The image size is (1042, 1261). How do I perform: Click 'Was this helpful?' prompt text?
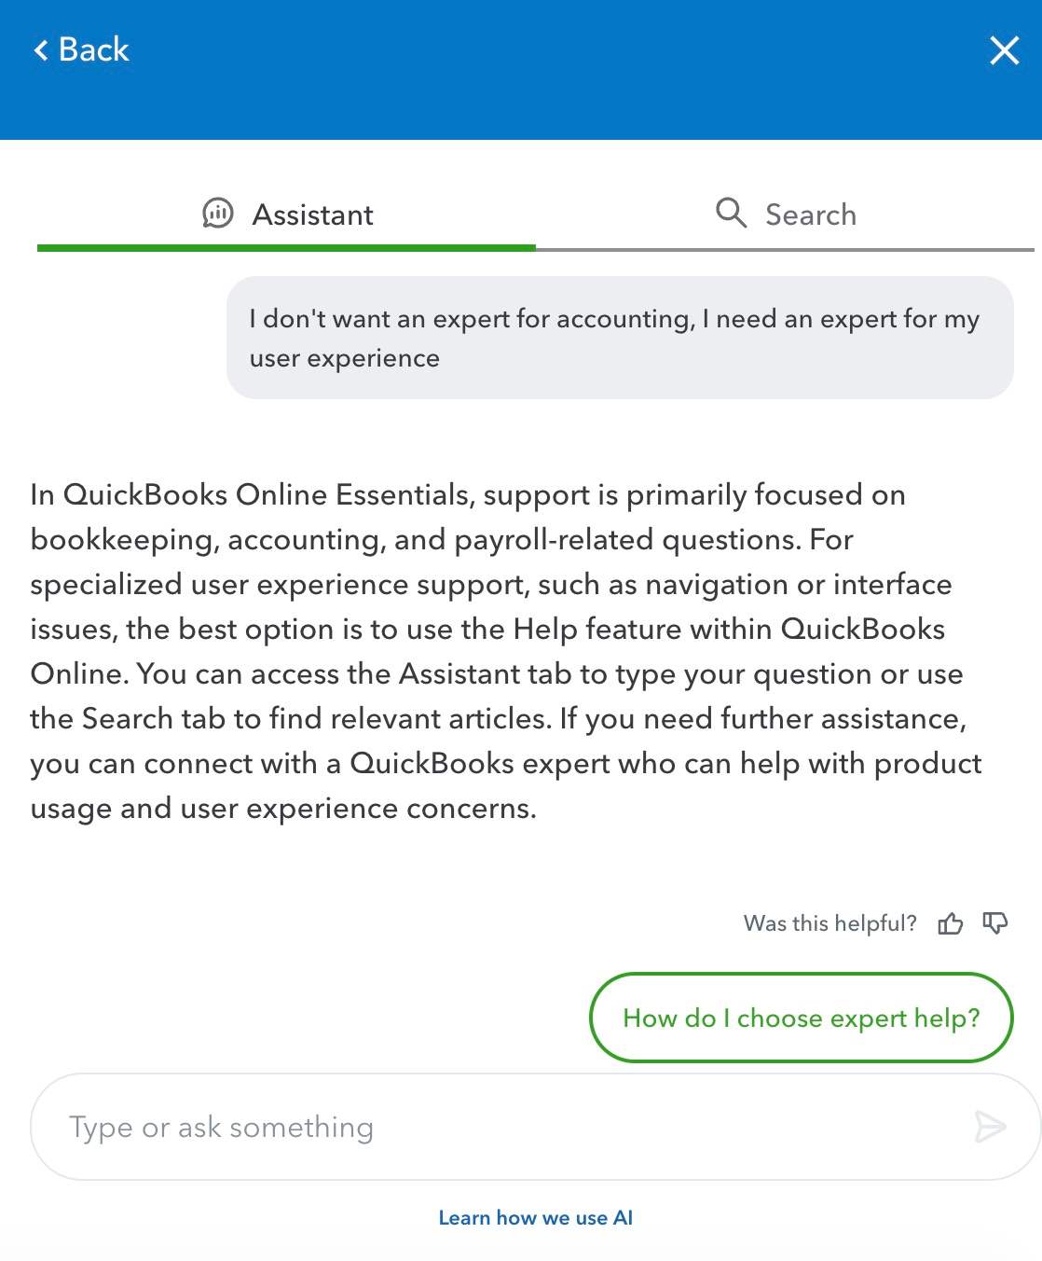point(829,922)
